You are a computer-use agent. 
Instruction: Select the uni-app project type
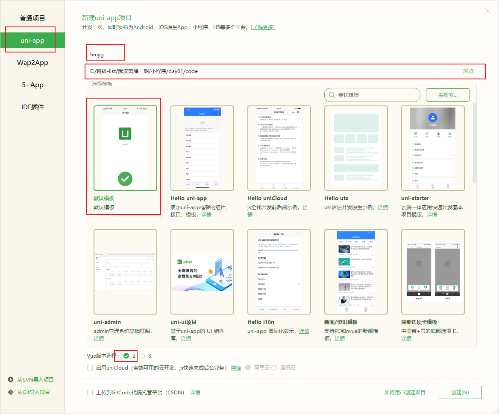(x=32, y=41)
